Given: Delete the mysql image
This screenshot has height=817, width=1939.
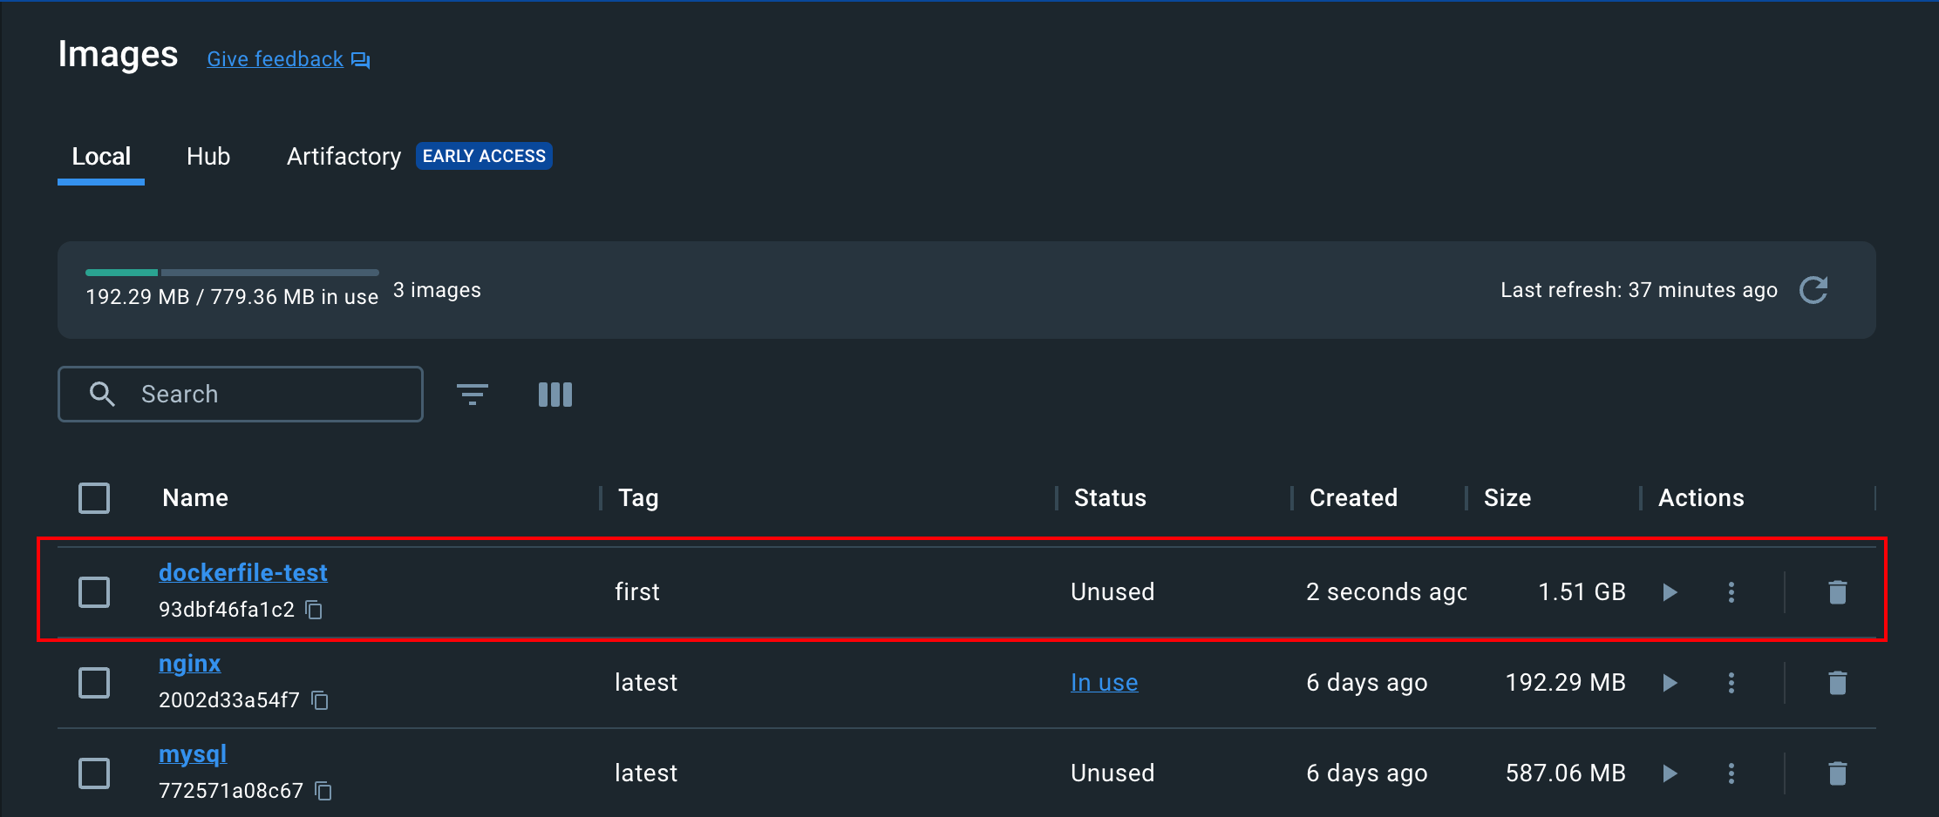Looking at the screenshot, I should pos(1837,773).
